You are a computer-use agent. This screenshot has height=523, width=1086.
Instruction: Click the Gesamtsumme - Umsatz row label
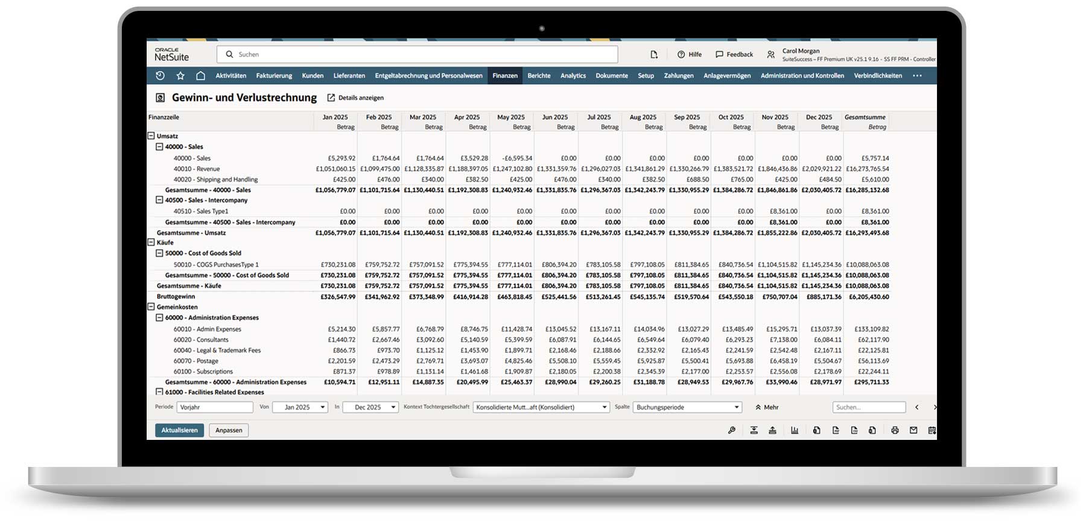(191, 233)
